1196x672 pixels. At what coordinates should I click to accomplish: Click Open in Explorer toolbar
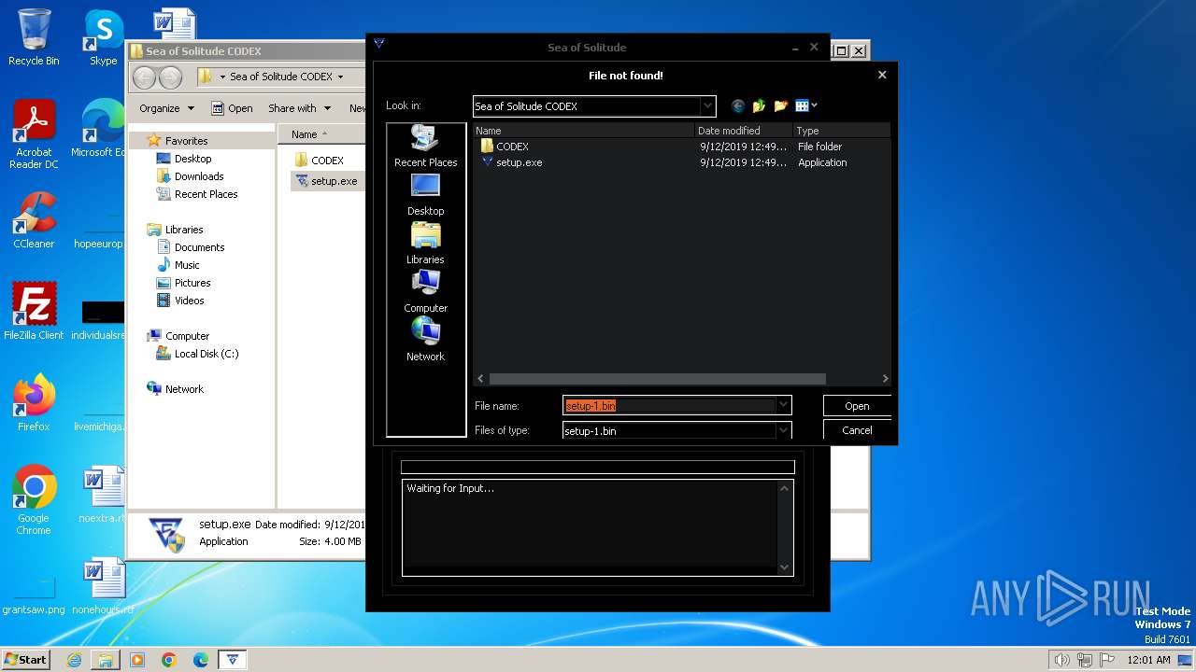click(232, 108)
